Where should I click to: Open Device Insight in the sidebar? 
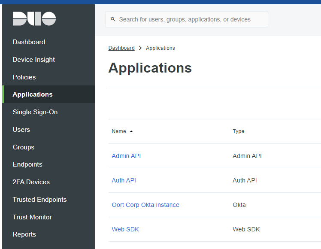[34, 60]
